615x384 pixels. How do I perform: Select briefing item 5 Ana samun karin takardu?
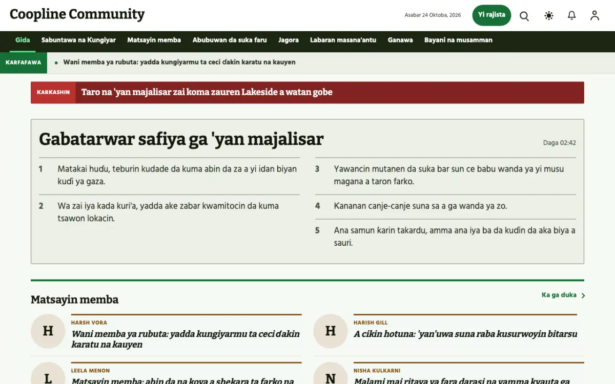pos(445,237)
